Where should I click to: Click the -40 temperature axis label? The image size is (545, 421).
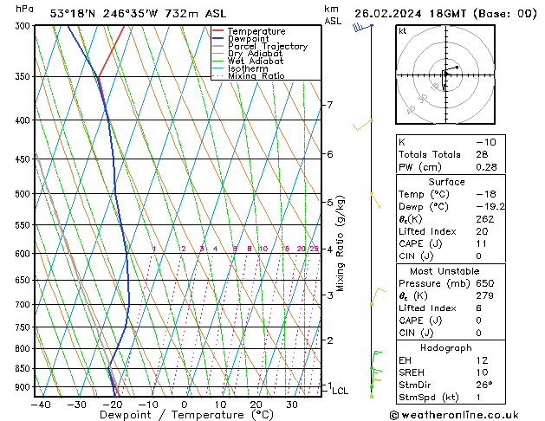pos(41,405)
